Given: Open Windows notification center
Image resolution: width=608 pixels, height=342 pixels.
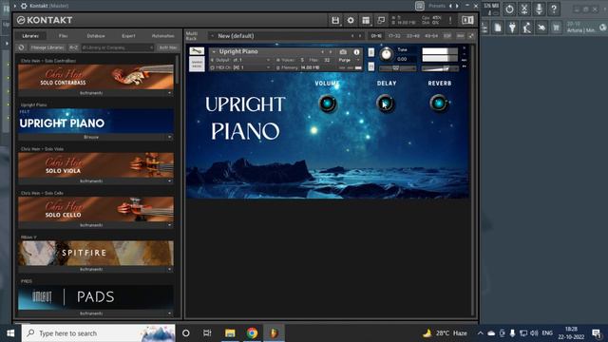Looking at the screenshot, I should coord(596,333).
